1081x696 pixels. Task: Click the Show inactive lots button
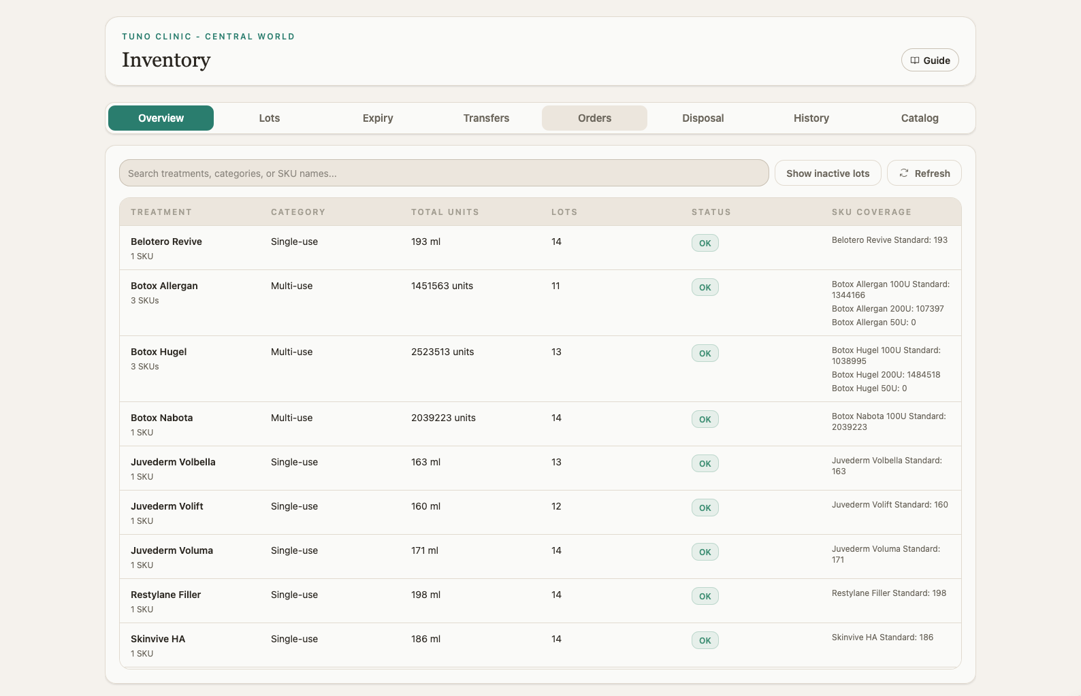tap(828, 173)
